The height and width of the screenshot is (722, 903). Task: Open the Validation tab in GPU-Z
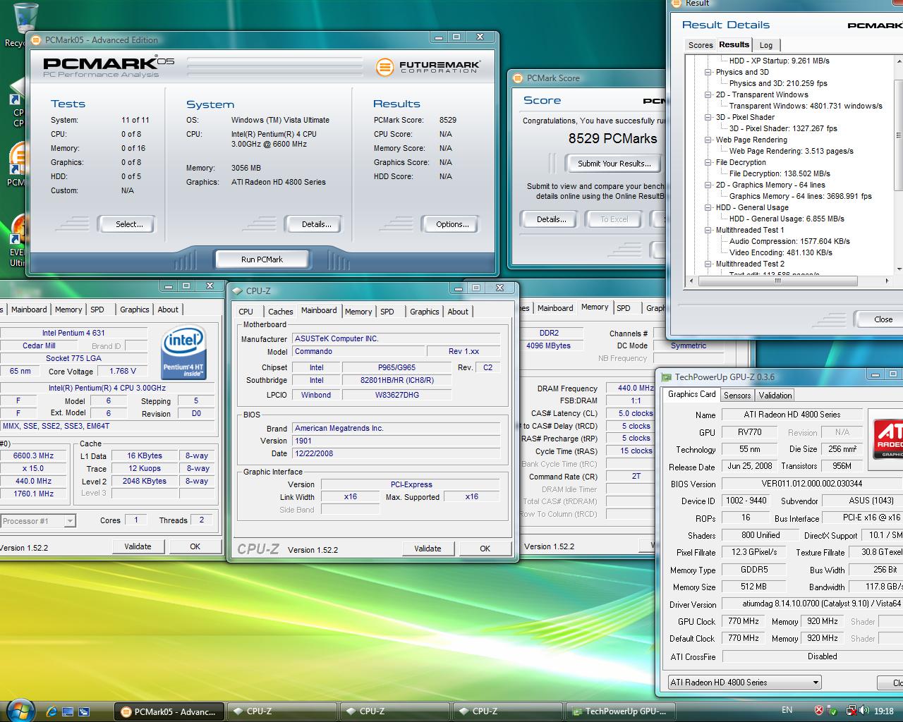pos(775,396)
